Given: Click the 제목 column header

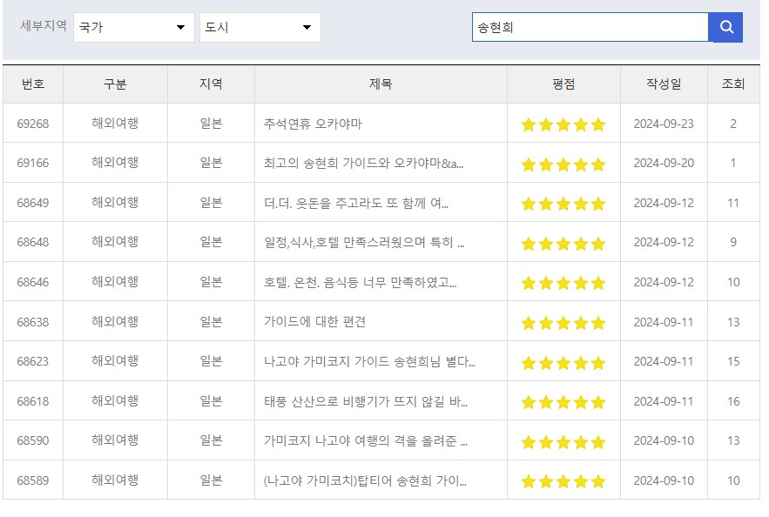Looking at the screenshot, I should pyautogui.click(x=381, y=84).
